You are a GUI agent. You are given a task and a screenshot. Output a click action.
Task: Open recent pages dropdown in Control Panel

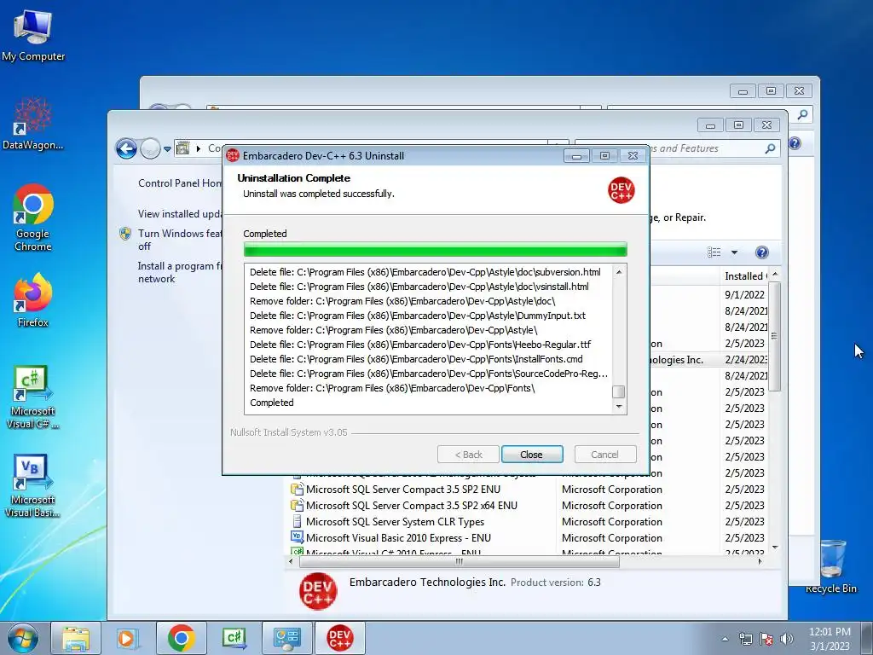pos(167,148)
